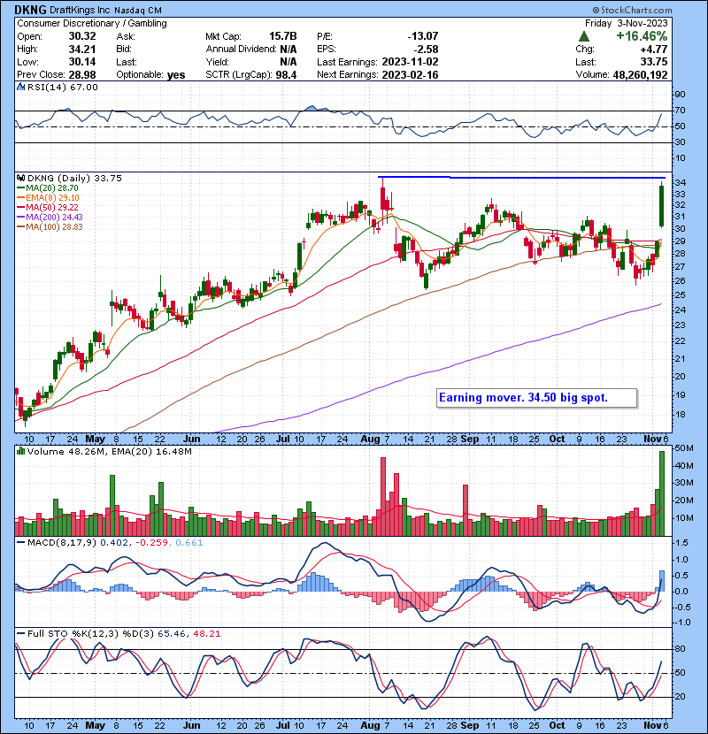The width and height of the screenshot is (708, 734).
Task: Click the stochastic %D value 48.21
Action: pyautogui.click(x=206, y=634)
